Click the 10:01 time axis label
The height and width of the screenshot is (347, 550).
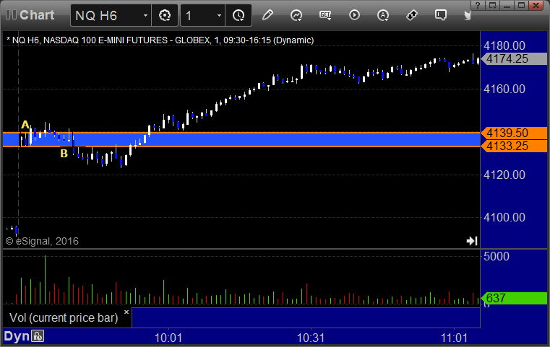pos(168,338)
